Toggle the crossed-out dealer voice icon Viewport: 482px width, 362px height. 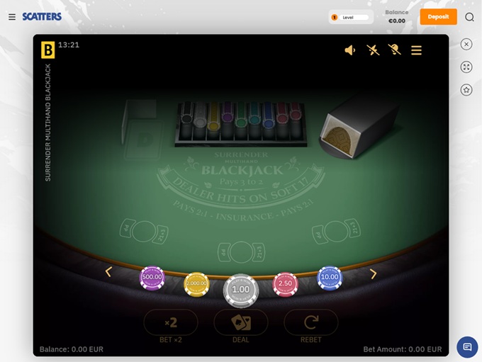pyautogui.click(x=394, y=50)
